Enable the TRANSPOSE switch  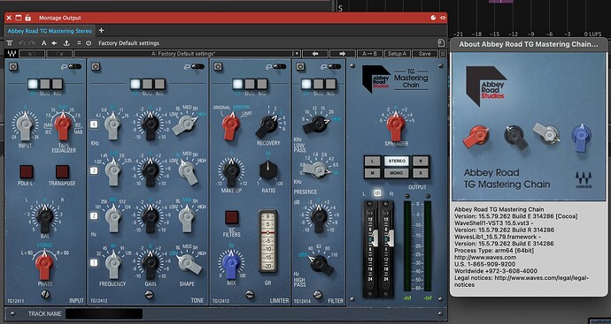tap(62, 172)
